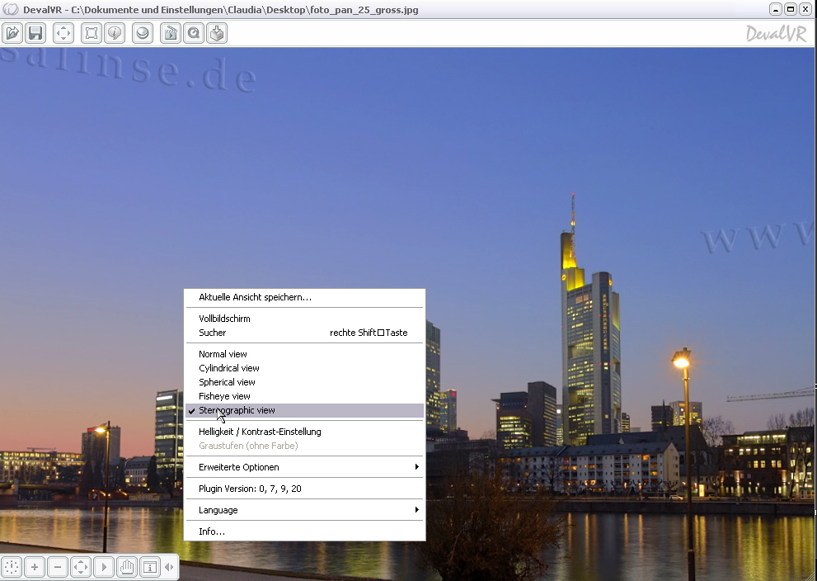
Task: Open Helligkeit / Kontrast-Einstellung
Action: tap(260, 432)
